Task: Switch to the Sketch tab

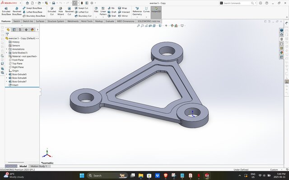Action: point(16,21)
